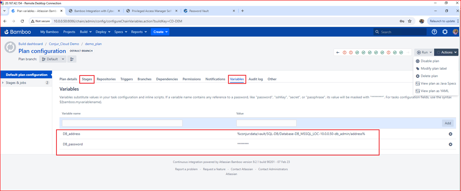Focus the new Variable name input field

[122, 123]
